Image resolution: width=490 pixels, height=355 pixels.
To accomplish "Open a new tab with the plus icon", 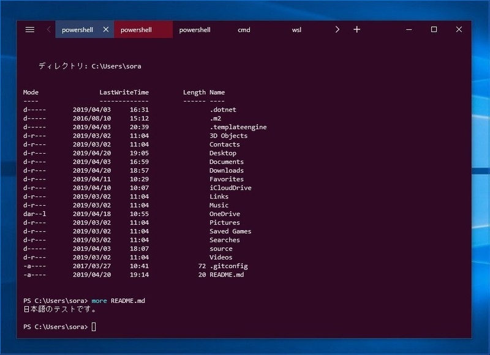I will click(x=356, y=29).
